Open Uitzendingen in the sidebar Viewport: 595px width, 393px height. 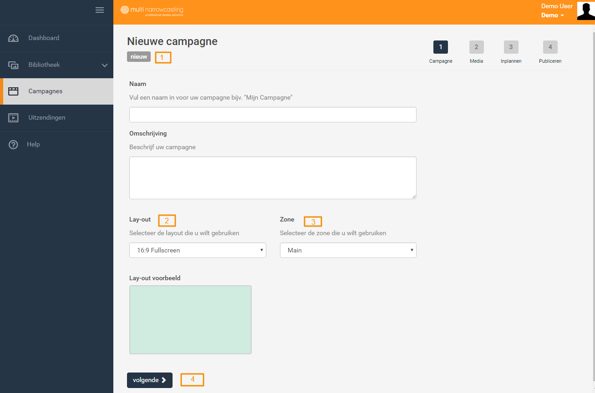[x=56, y=118]
